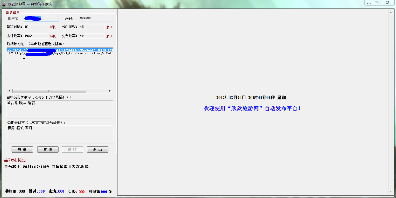Click the 数据源地址 label
The image size is (396, 198).
(35, 44)
